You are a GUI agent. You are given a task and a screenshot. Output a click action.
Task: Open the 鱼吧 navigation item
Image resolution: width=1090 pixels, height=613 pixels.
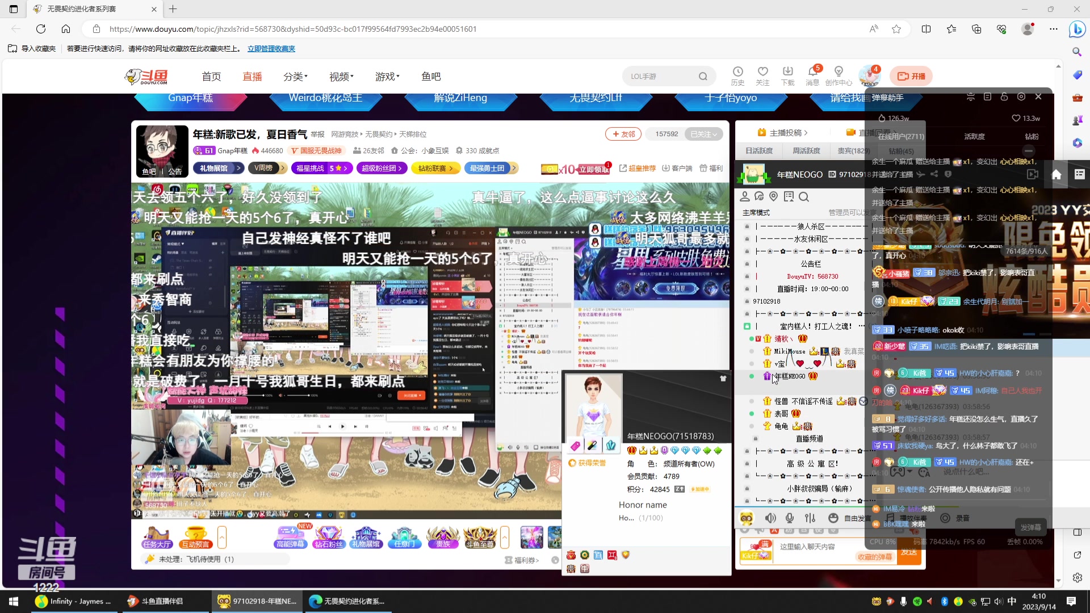[431, 77]
